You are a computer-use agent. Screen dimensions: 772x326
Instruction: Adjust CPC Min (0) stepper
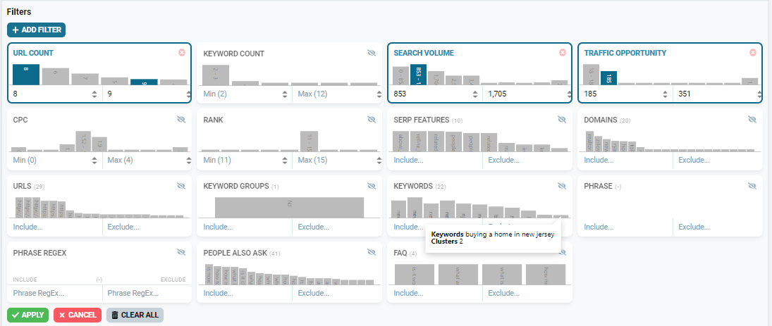click(94, 161)
